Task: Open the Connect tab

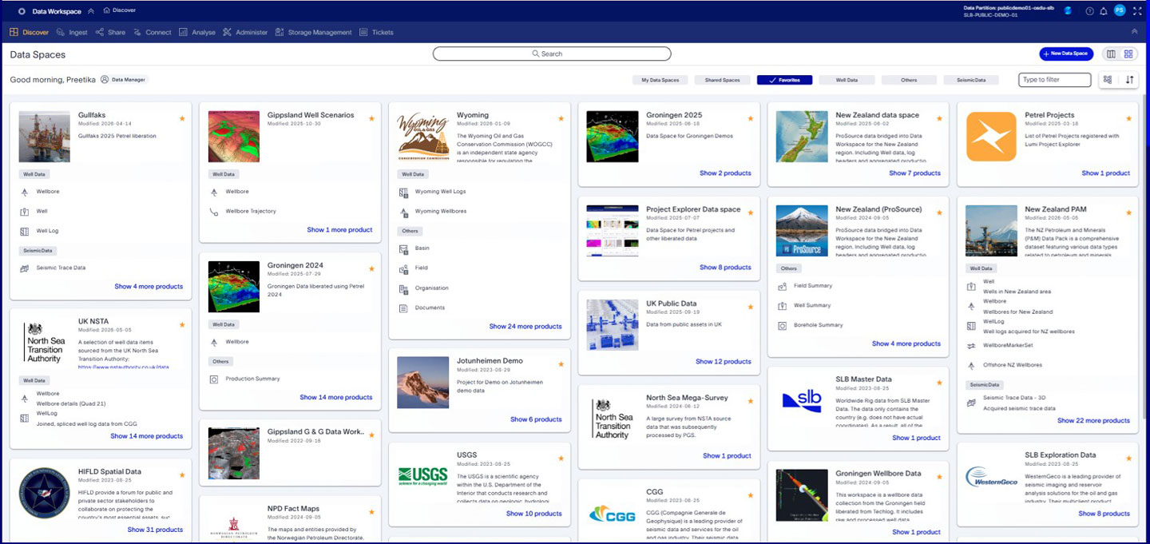Action: pos(153,33)
